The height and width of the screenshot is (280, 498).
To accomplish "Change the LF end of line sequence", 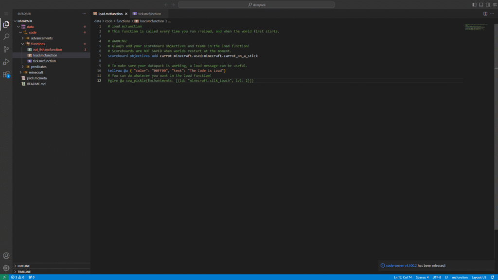I will pos(446,277).
